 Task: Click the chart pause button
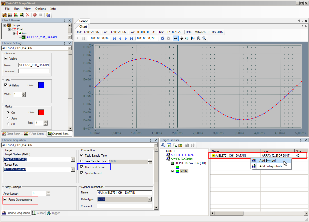click(83, 38)
